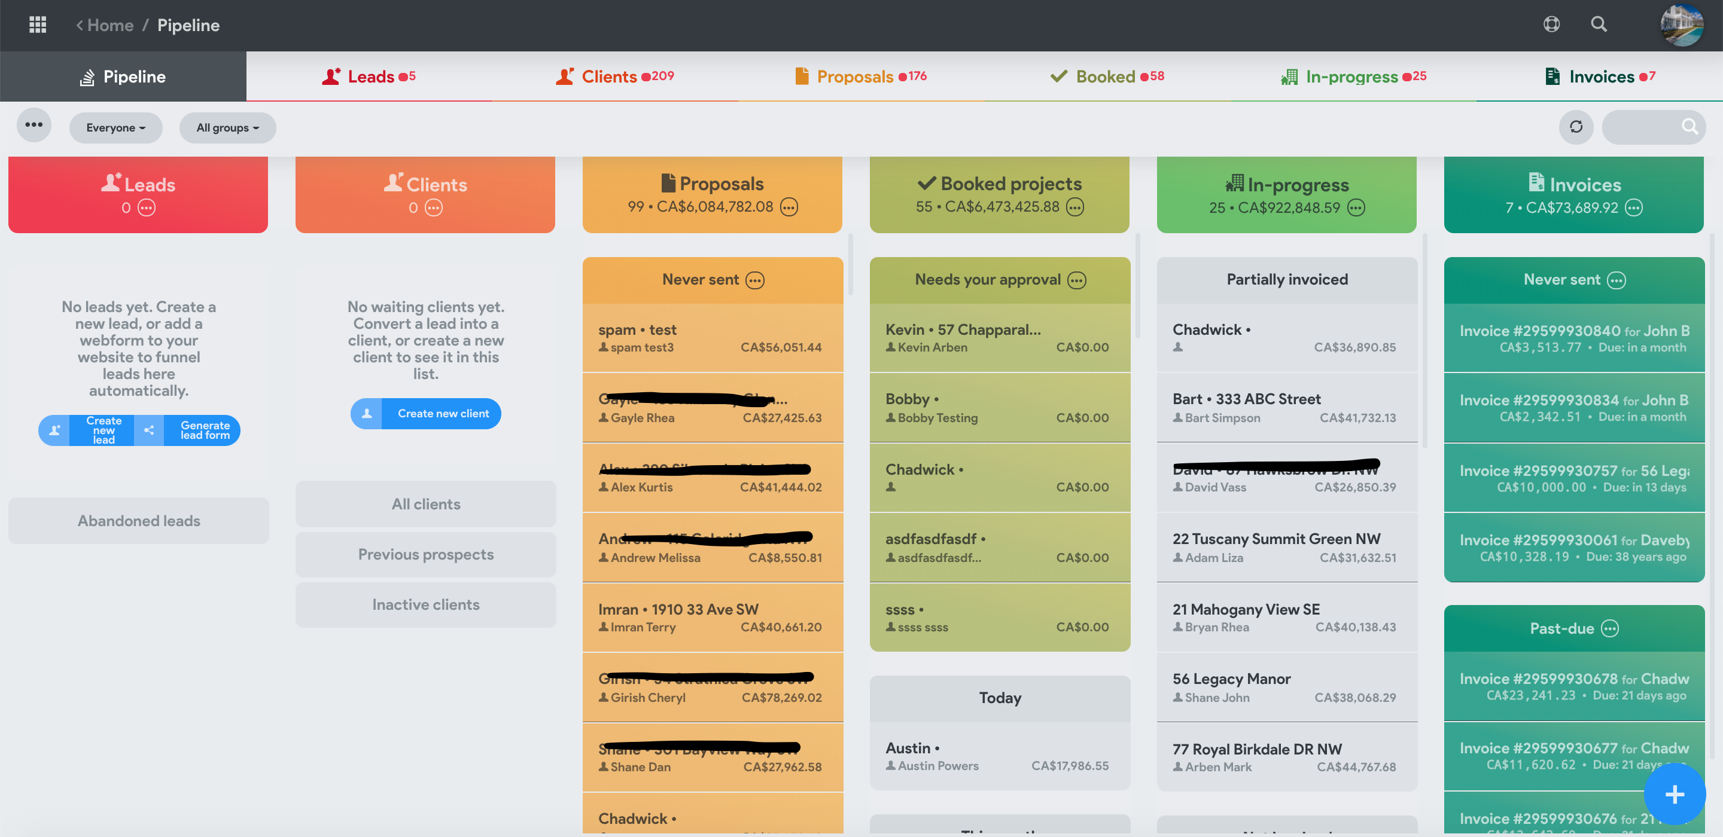
Task: Click the pipeline search input field
Action: click(x=1642, y=127)
